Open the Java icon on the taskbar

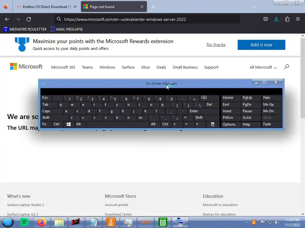point(111,222)
